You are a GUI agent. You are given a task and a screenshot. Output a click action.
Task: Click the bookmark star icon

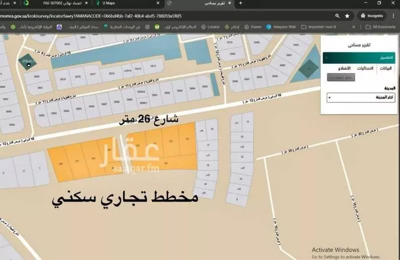tap(347, 16)
